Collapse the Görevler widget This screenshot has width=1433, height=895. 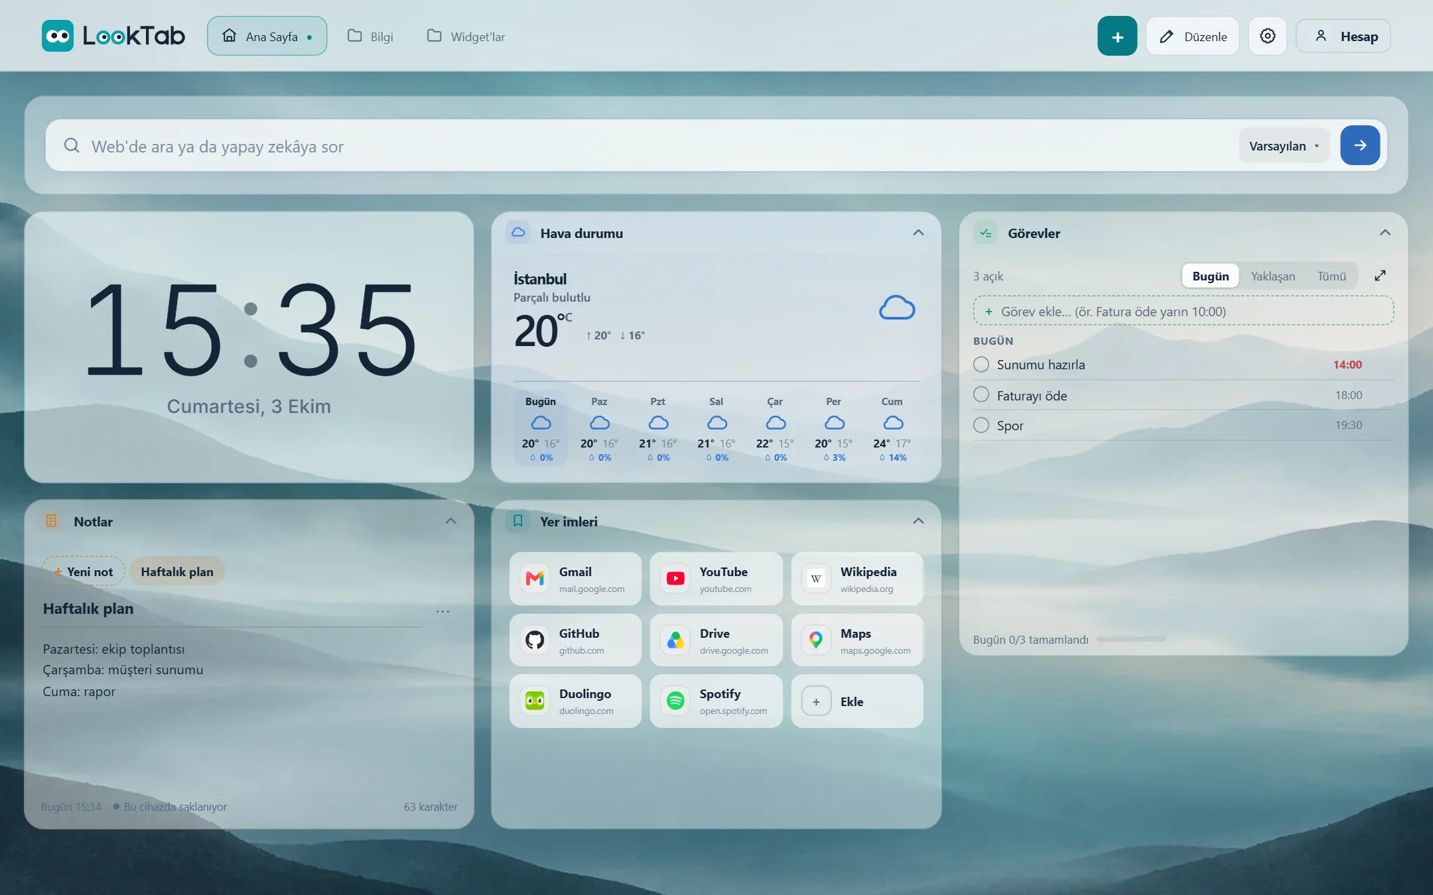[1385, 233]
